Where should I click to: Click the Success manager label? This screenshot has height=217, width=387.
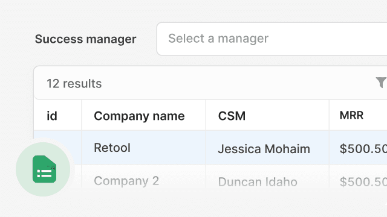(x=85, y=39)
